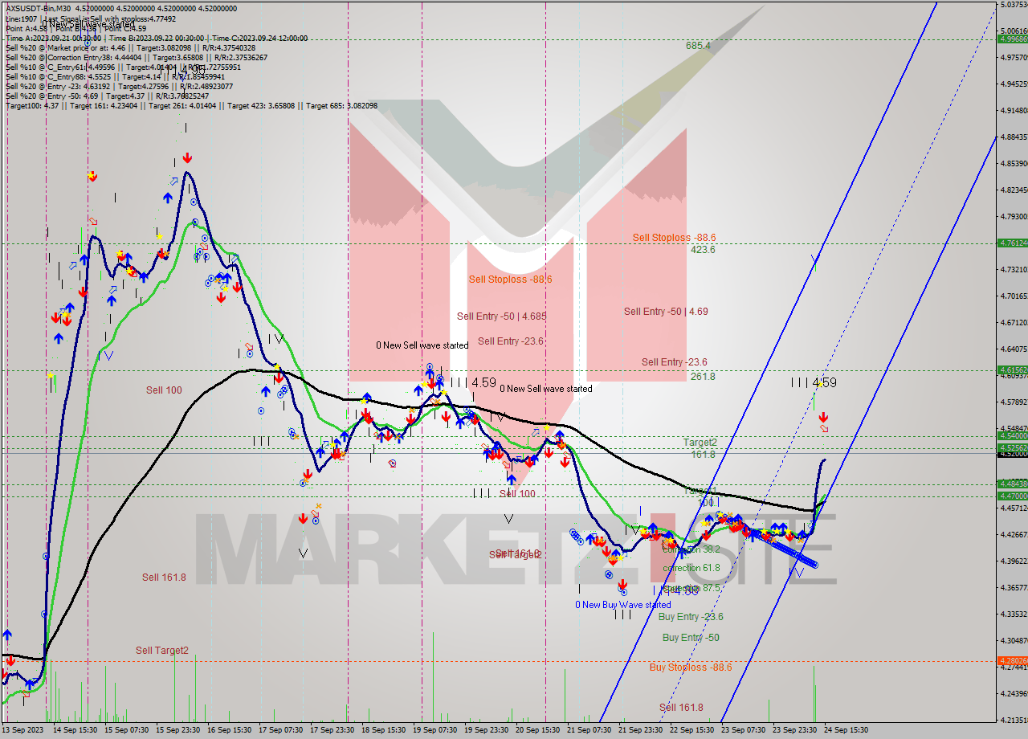
Task: Click the 261.8 Fibonacci label
Action: (x=703, y=376)
